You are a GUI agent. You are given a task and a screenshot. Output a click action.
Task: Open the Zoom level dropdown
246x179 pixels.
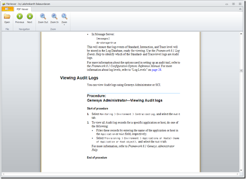coord(64,19)
